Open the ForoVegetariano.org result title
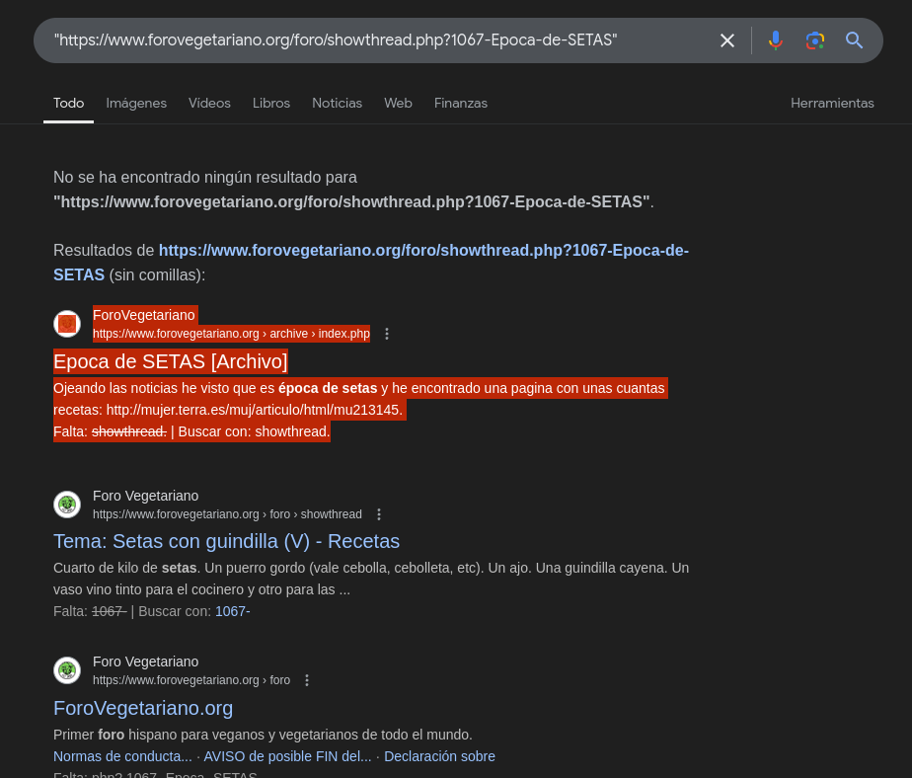Image resolution: width=912 pixels, height=778 pixels. (x=143, y=708)
